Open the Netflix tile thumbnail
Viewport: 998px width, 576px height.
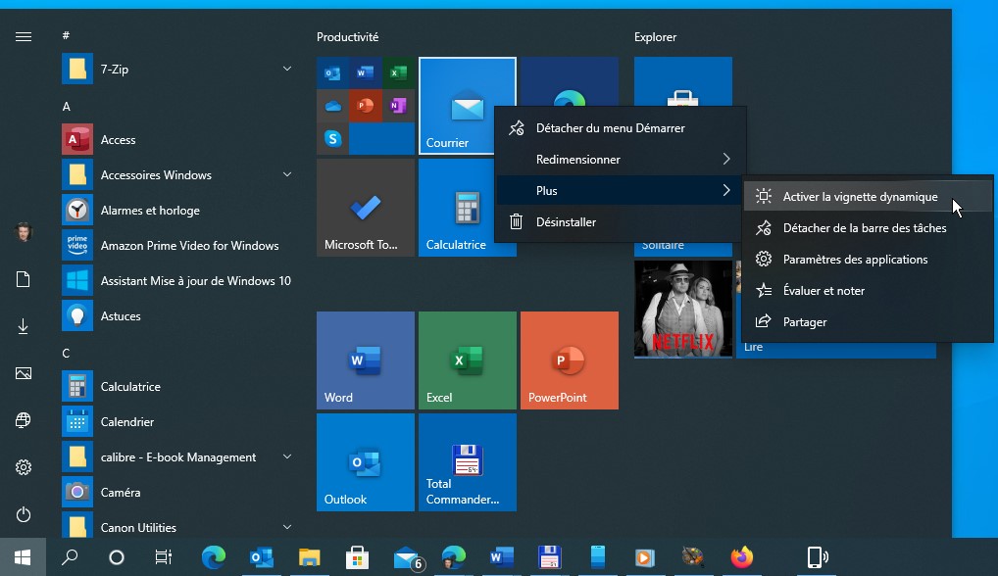682,309
